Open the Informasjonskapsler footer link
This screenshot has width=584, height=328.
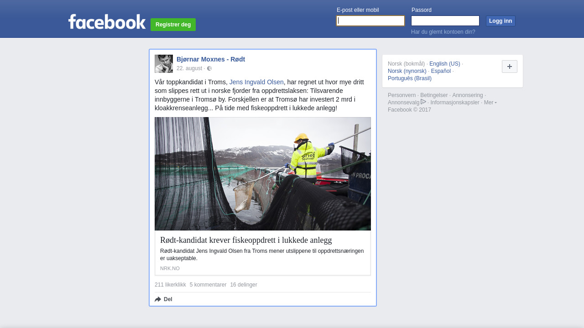coord(455,102)
